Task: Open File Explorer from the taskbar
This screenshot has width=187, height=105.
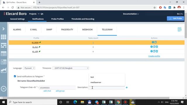Action: pos(82,102)
